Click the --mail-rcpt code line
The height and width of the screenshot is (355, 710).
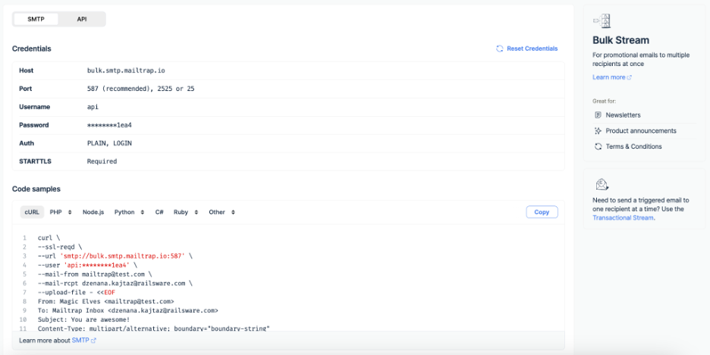(x=115, y=283)
